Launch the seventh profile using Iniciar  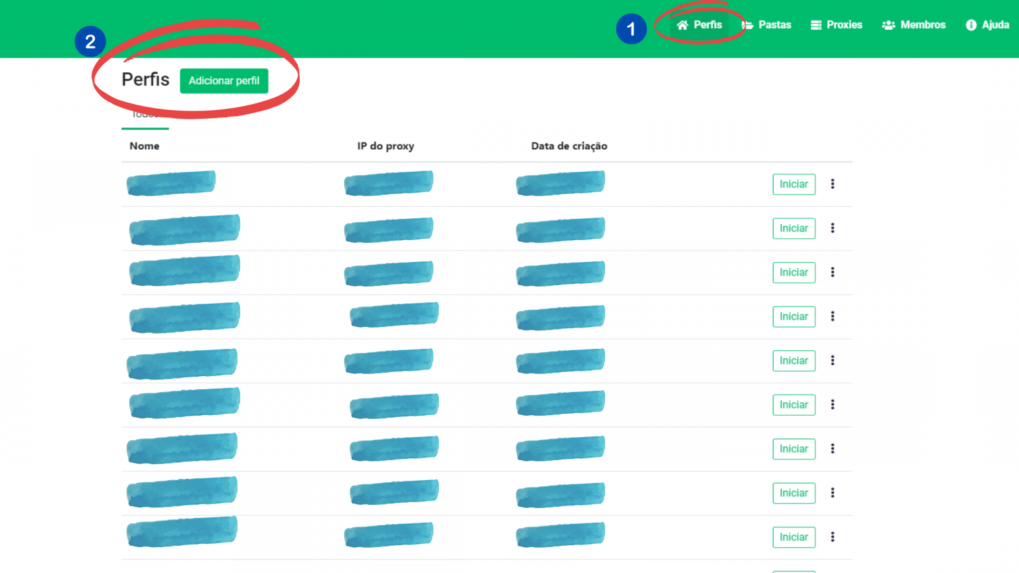[x=794, y=449]
